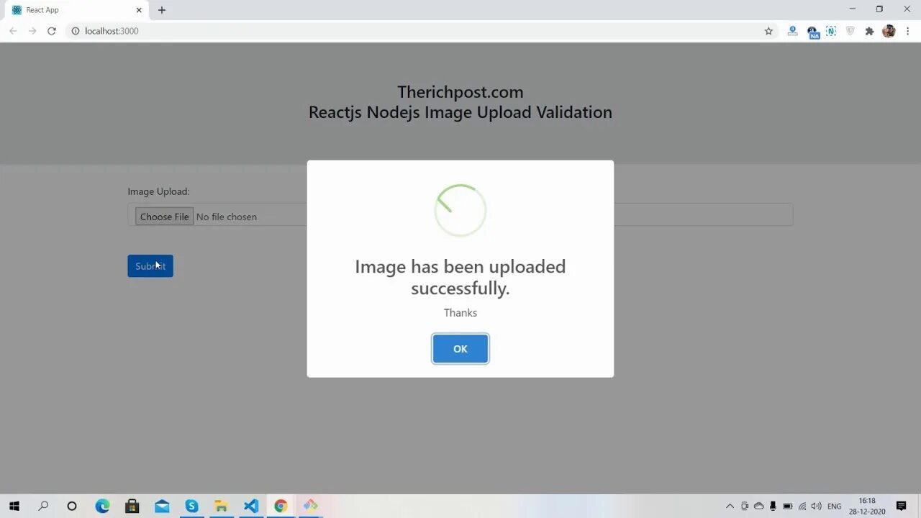Click the Image Upload label
921x518 pixels.
pyautogui.click(x=158, y=191)
